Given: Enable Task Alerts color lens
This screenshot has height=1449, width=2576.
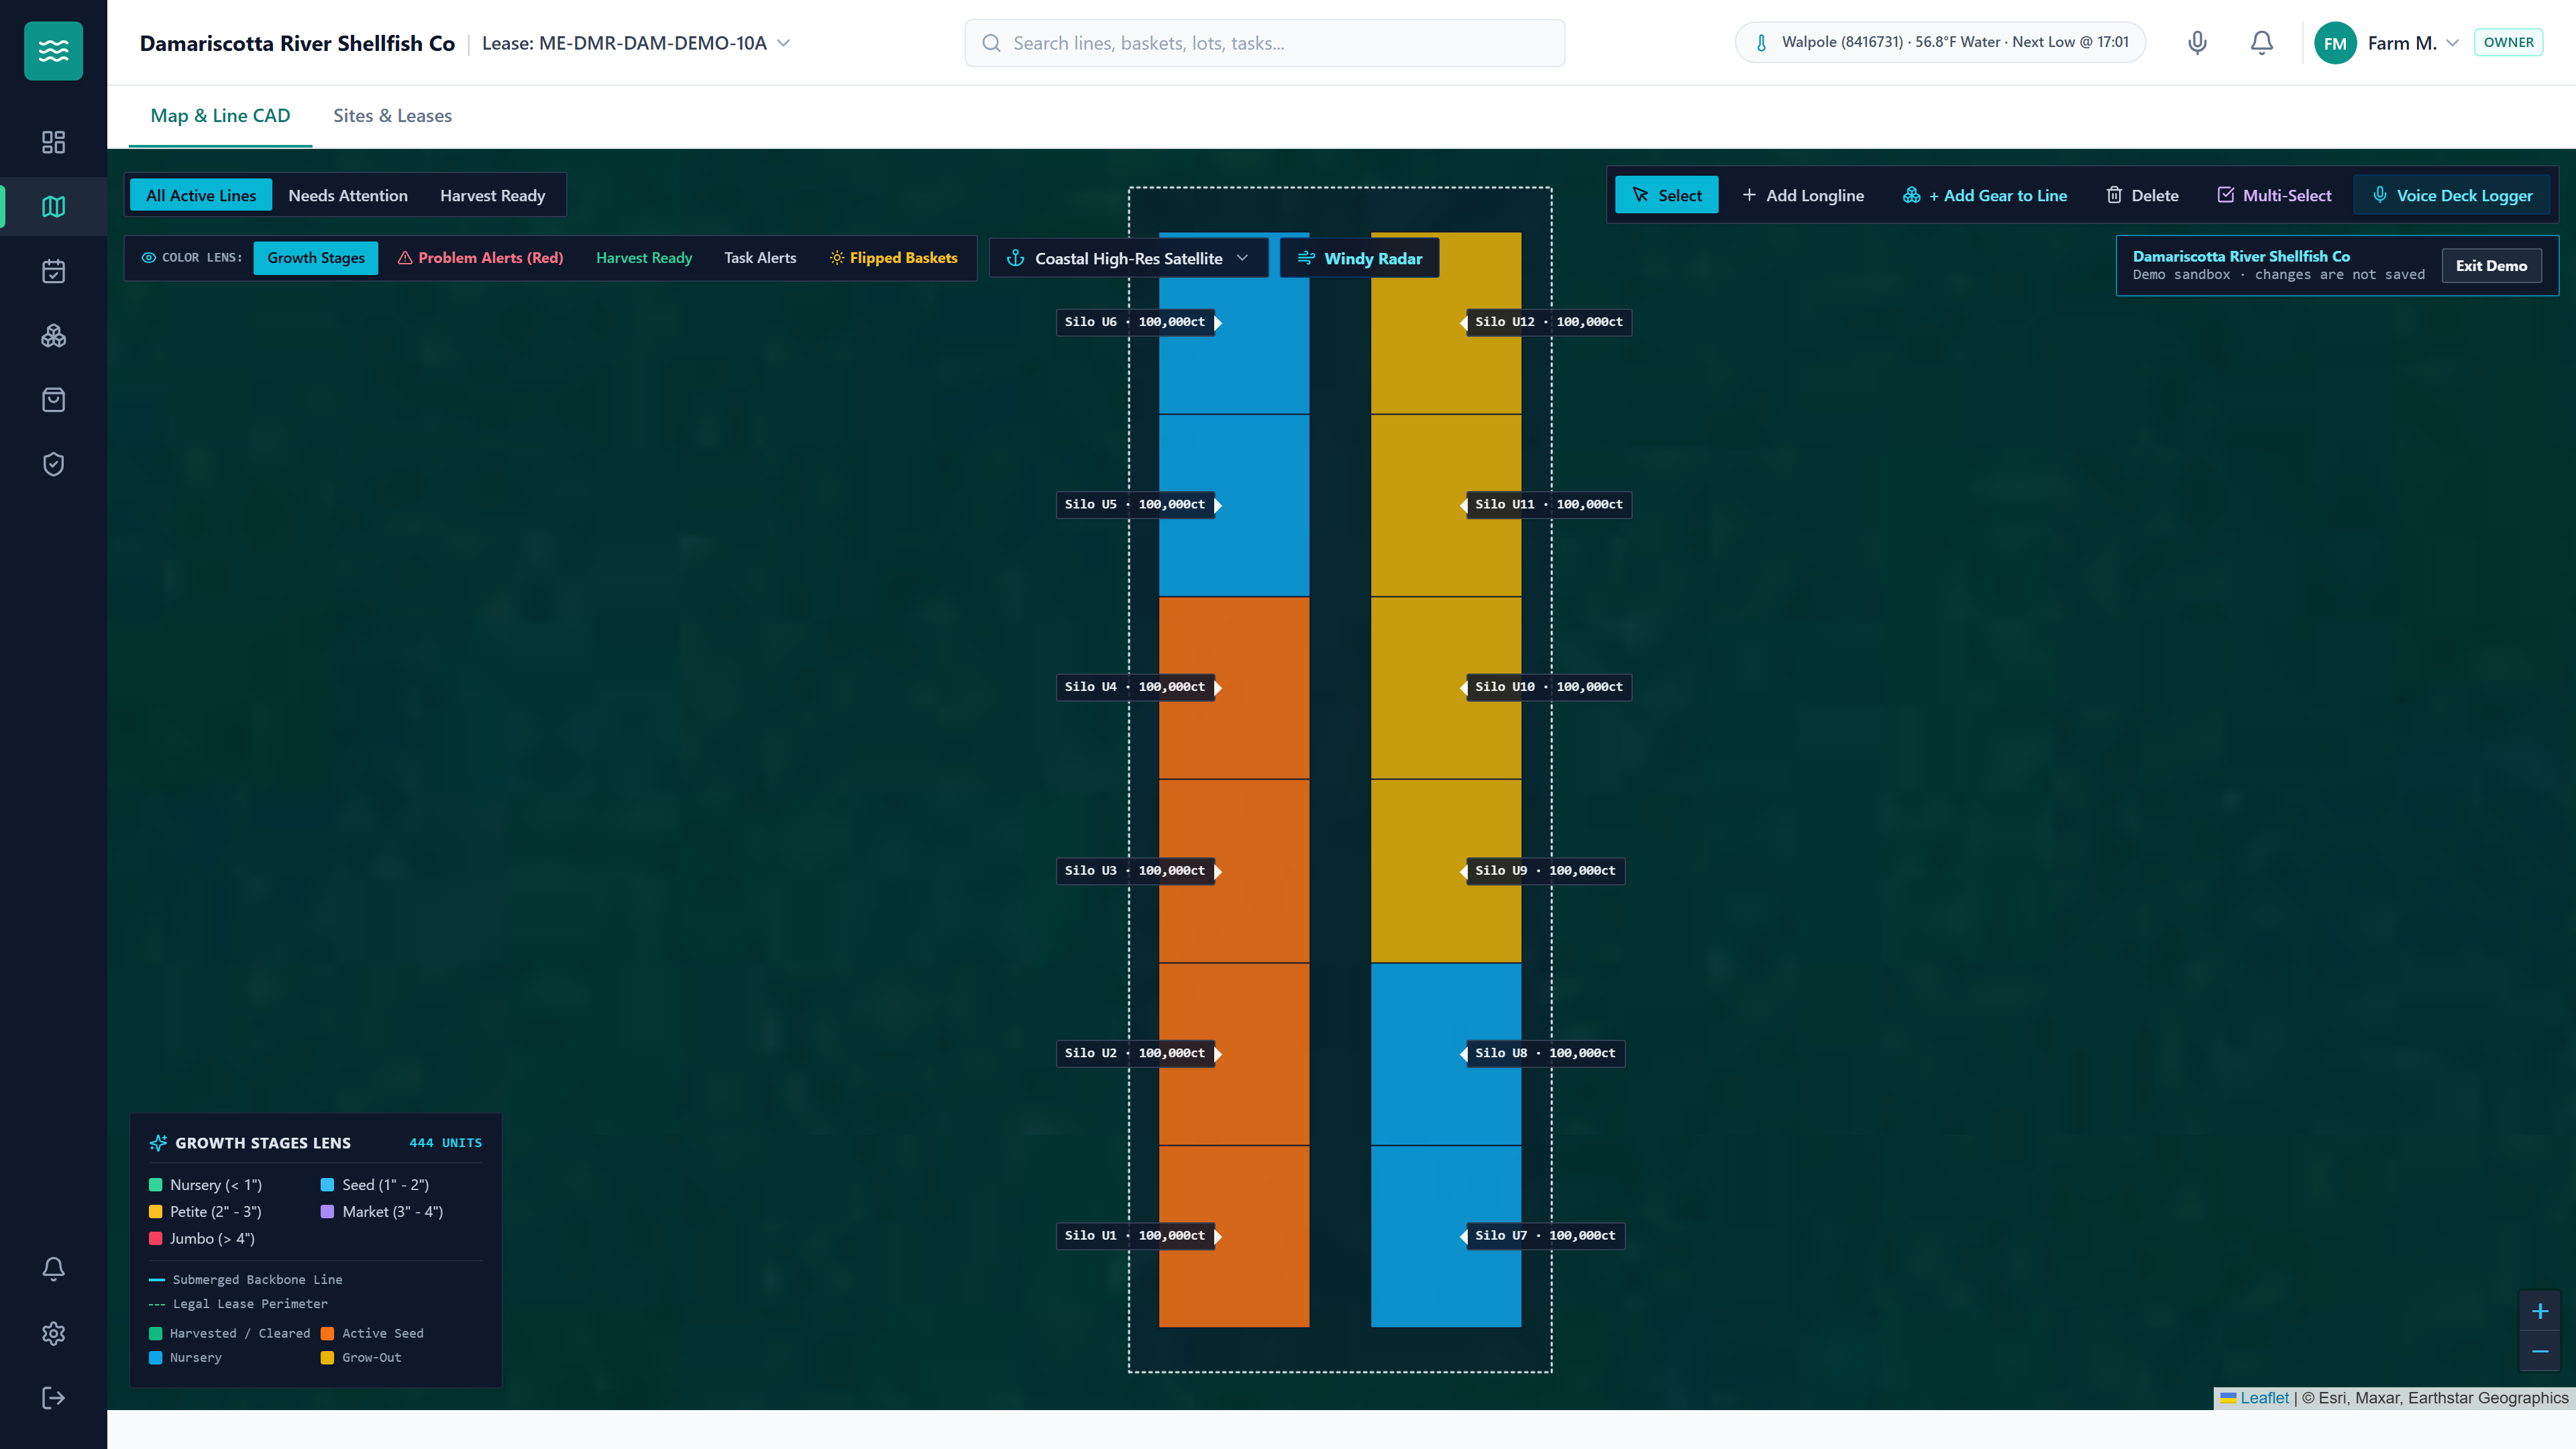Looking at the screenshot, I should coord(760,258).
